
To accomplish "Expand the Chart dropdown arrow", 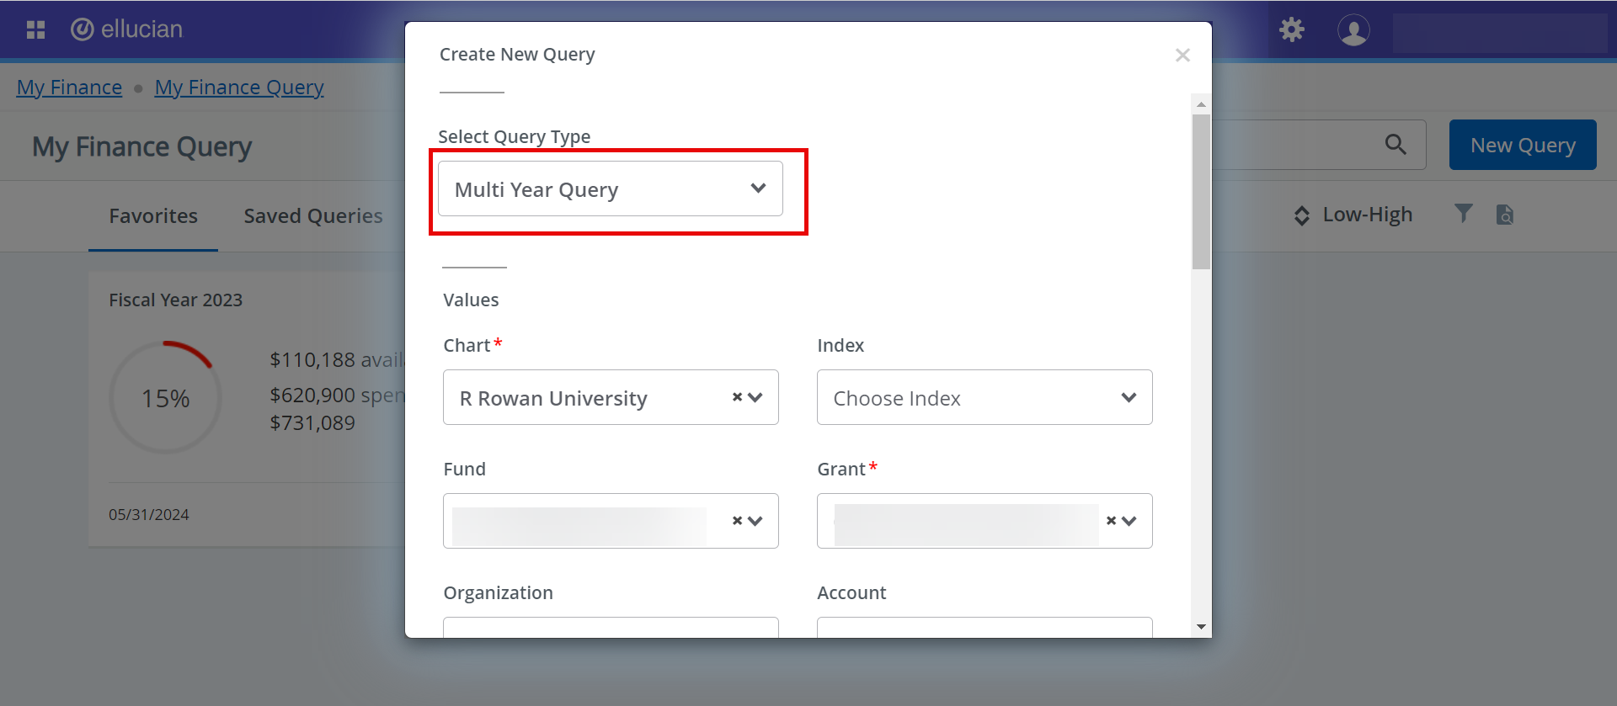I will (x=755, y=397).
